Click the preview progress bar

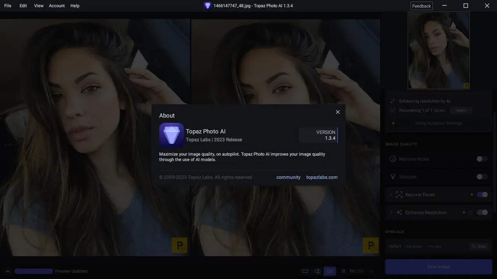pyautogui.click(x=34, y=271)
